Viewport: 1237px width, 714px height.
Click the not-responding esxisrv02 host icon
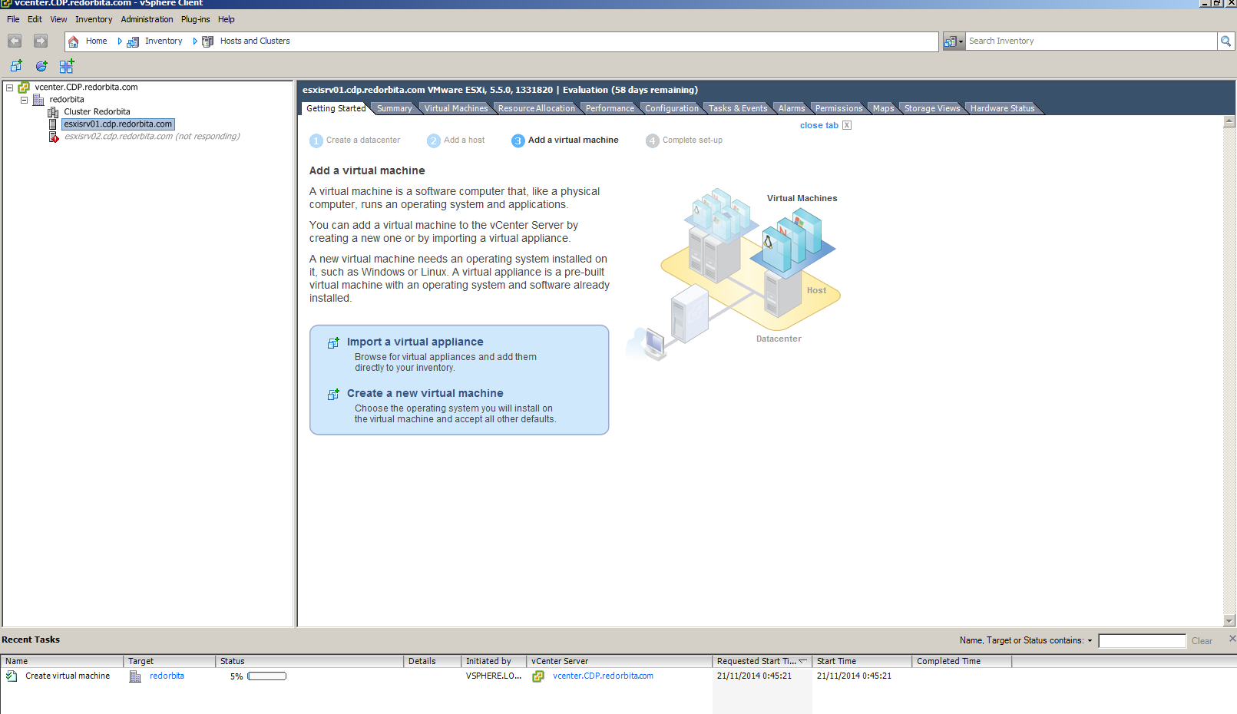54,137
